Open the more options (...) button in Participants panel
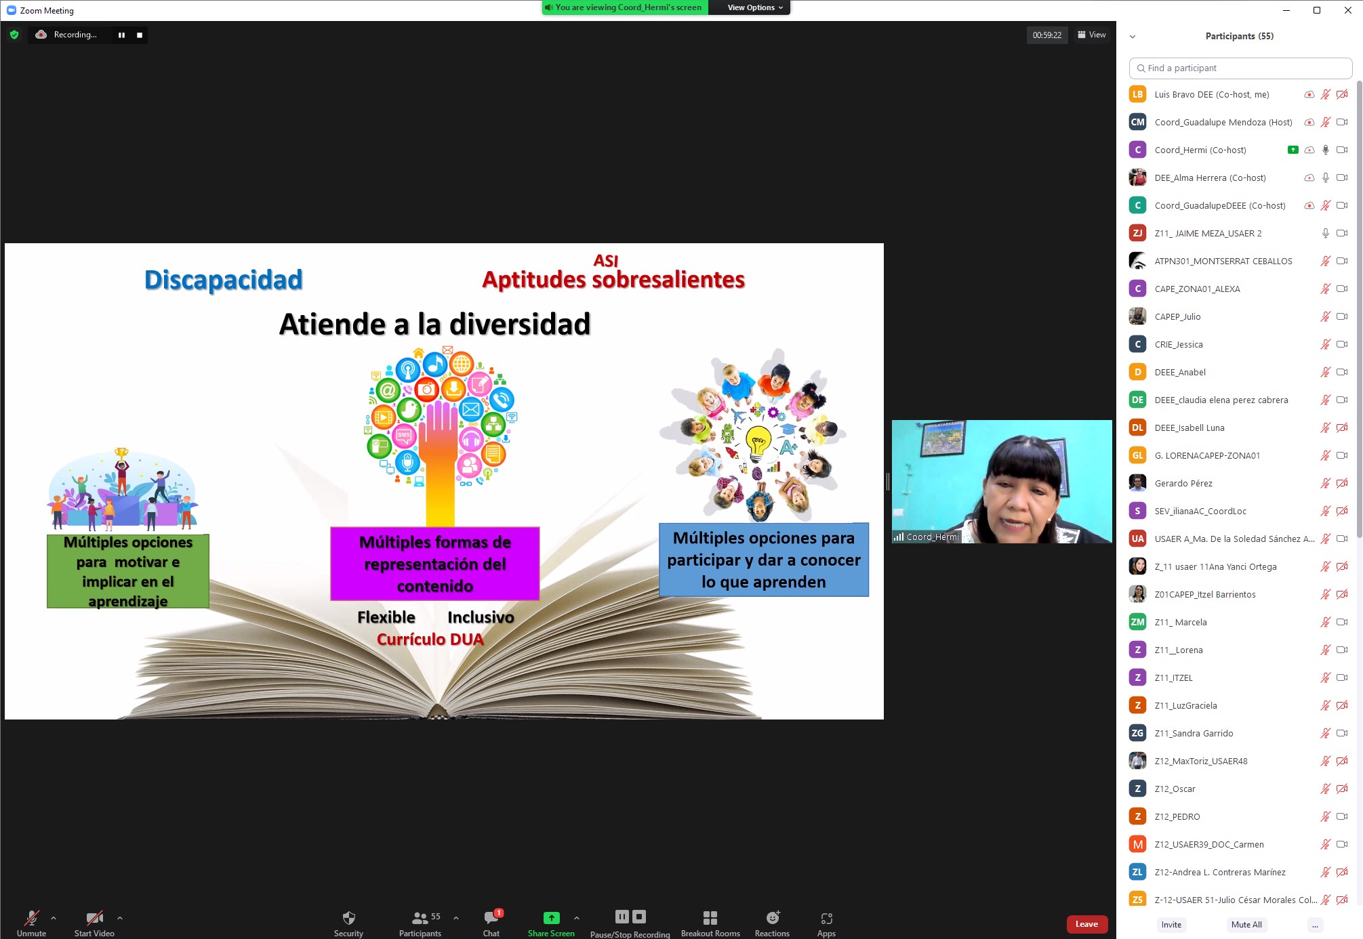Image resolution: width=1363 pixels, height=939 pixels. [1315, 925]
